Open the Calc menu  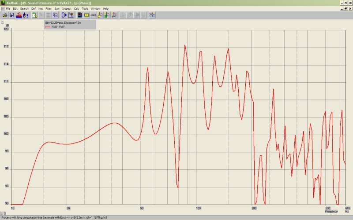pos(77,8)
